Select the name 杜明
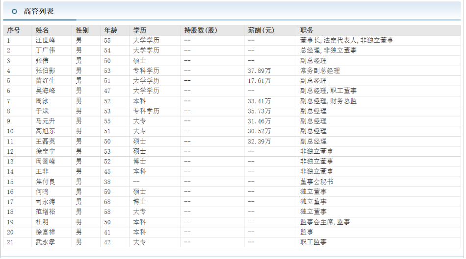Image resolution: width=466 pixels, height=259 pixels. [42, 222]
